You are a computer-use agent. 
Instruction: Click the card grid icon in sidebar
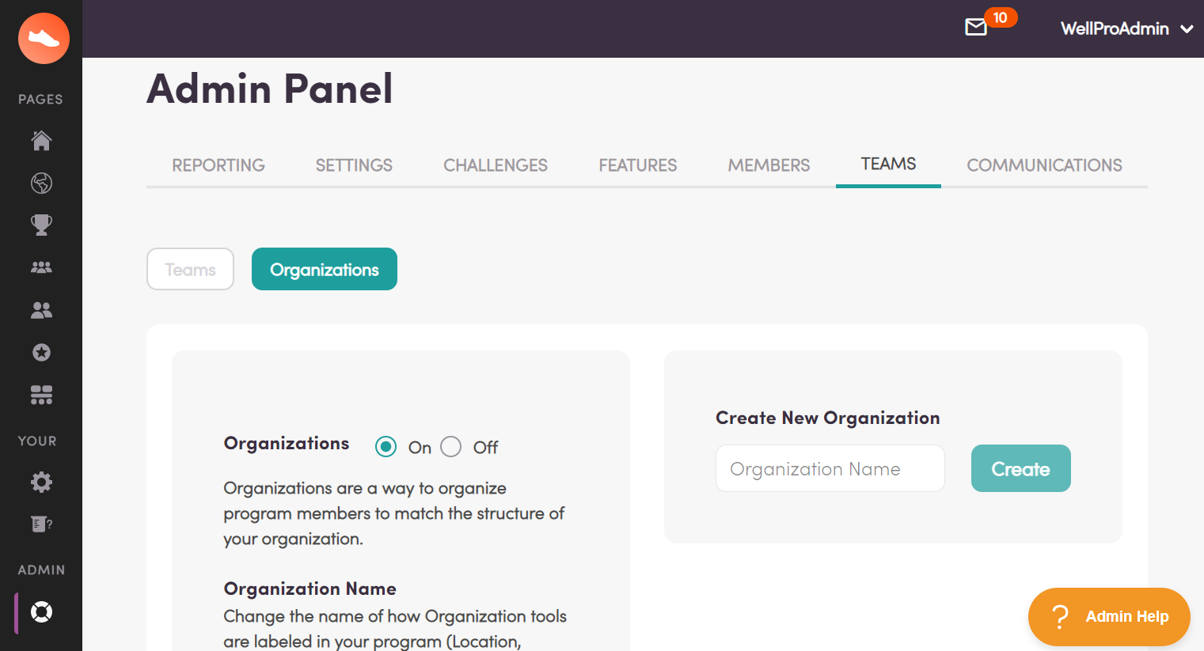41,395
